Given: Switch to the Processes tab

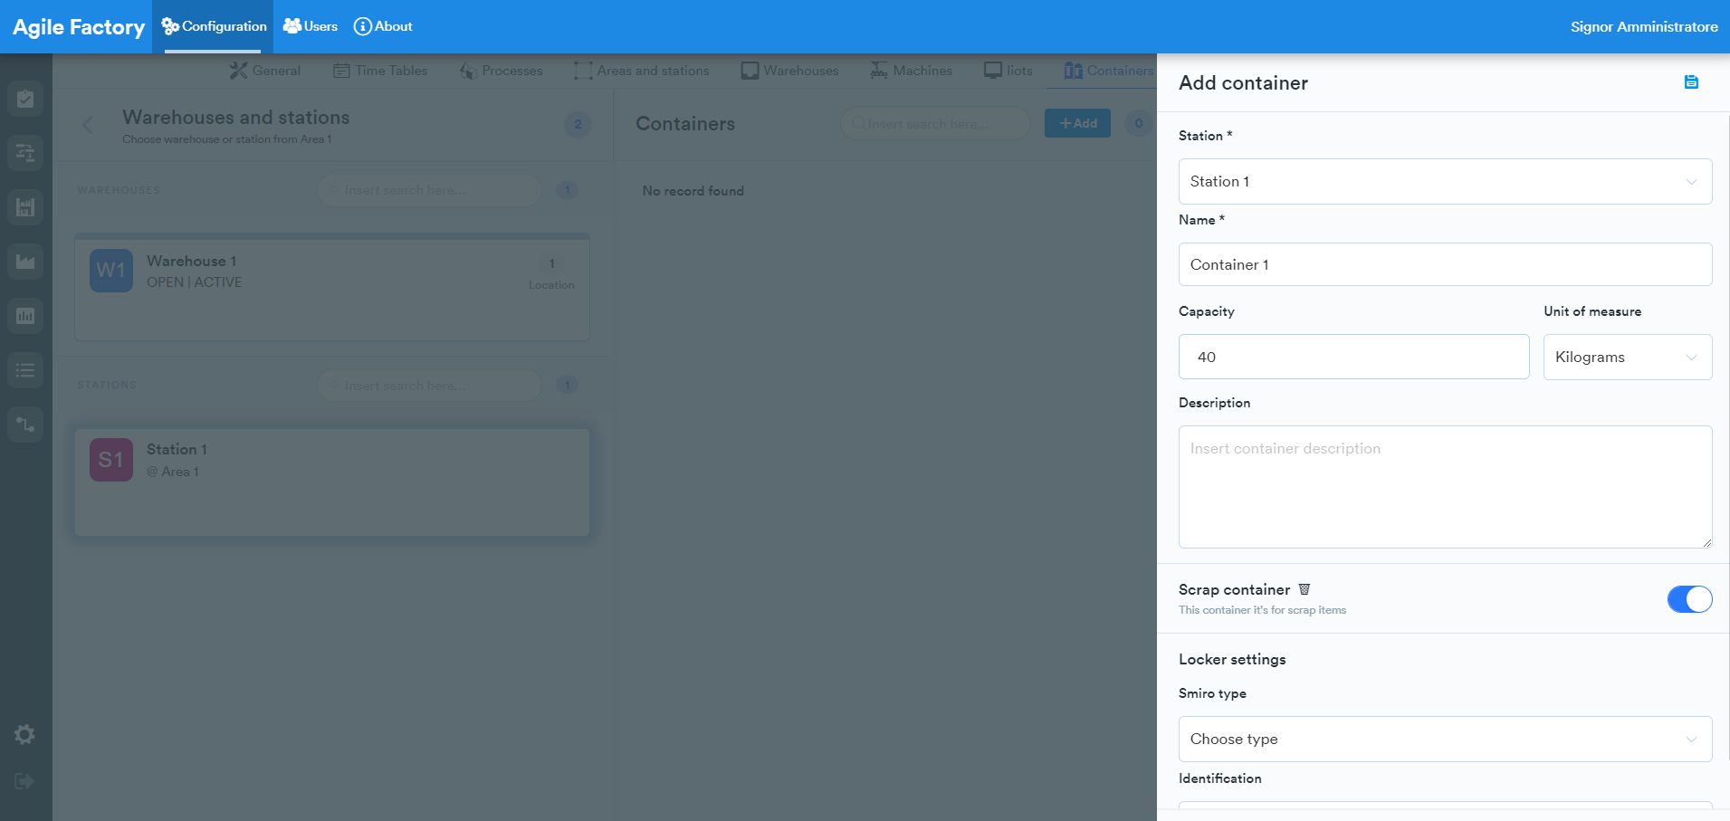Looking at the screenshot, I should 502,71.
